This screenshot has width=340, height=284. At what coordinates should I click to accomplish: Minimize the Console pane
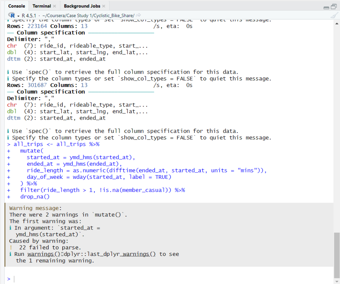[326, 7]
